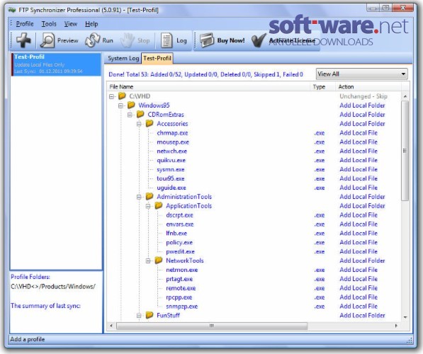This screenshot has height=354, width=423.
Task: Select the netwch.exe file row
Action: tap(254, 152)
